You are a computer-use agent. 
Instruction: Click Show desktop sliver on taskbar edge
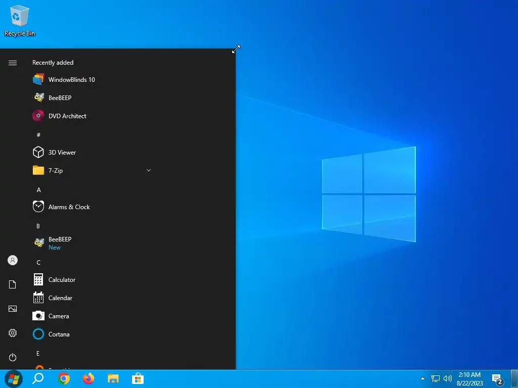(514, 379)
